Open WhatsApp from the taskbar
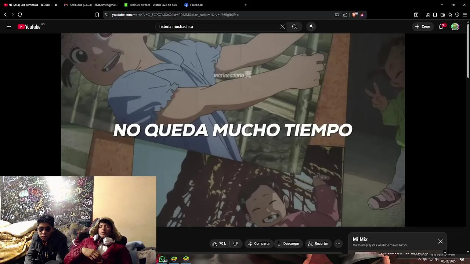470x264 pixels. click(162, 259)
